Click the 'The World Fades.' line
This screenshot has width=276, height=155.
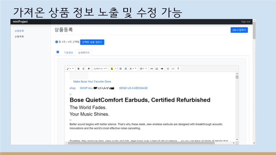pos(88,107)
